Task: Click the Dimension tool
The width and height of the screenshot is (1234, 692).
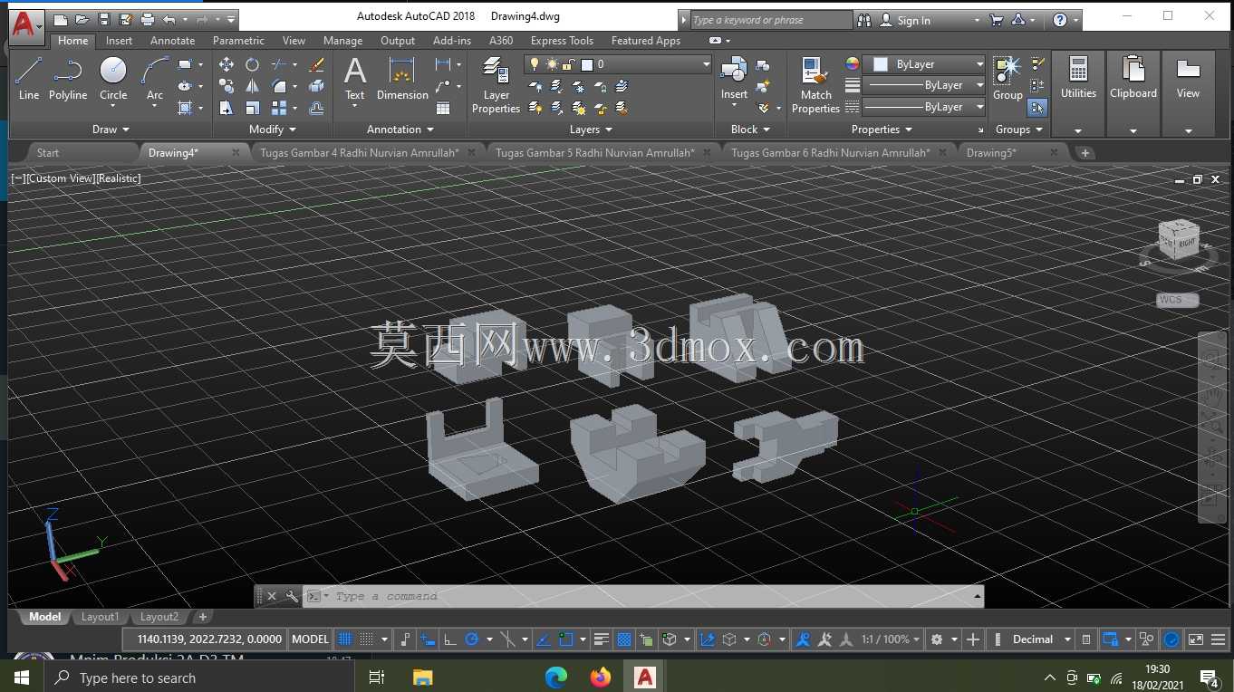Action: [x=402, y=78]
